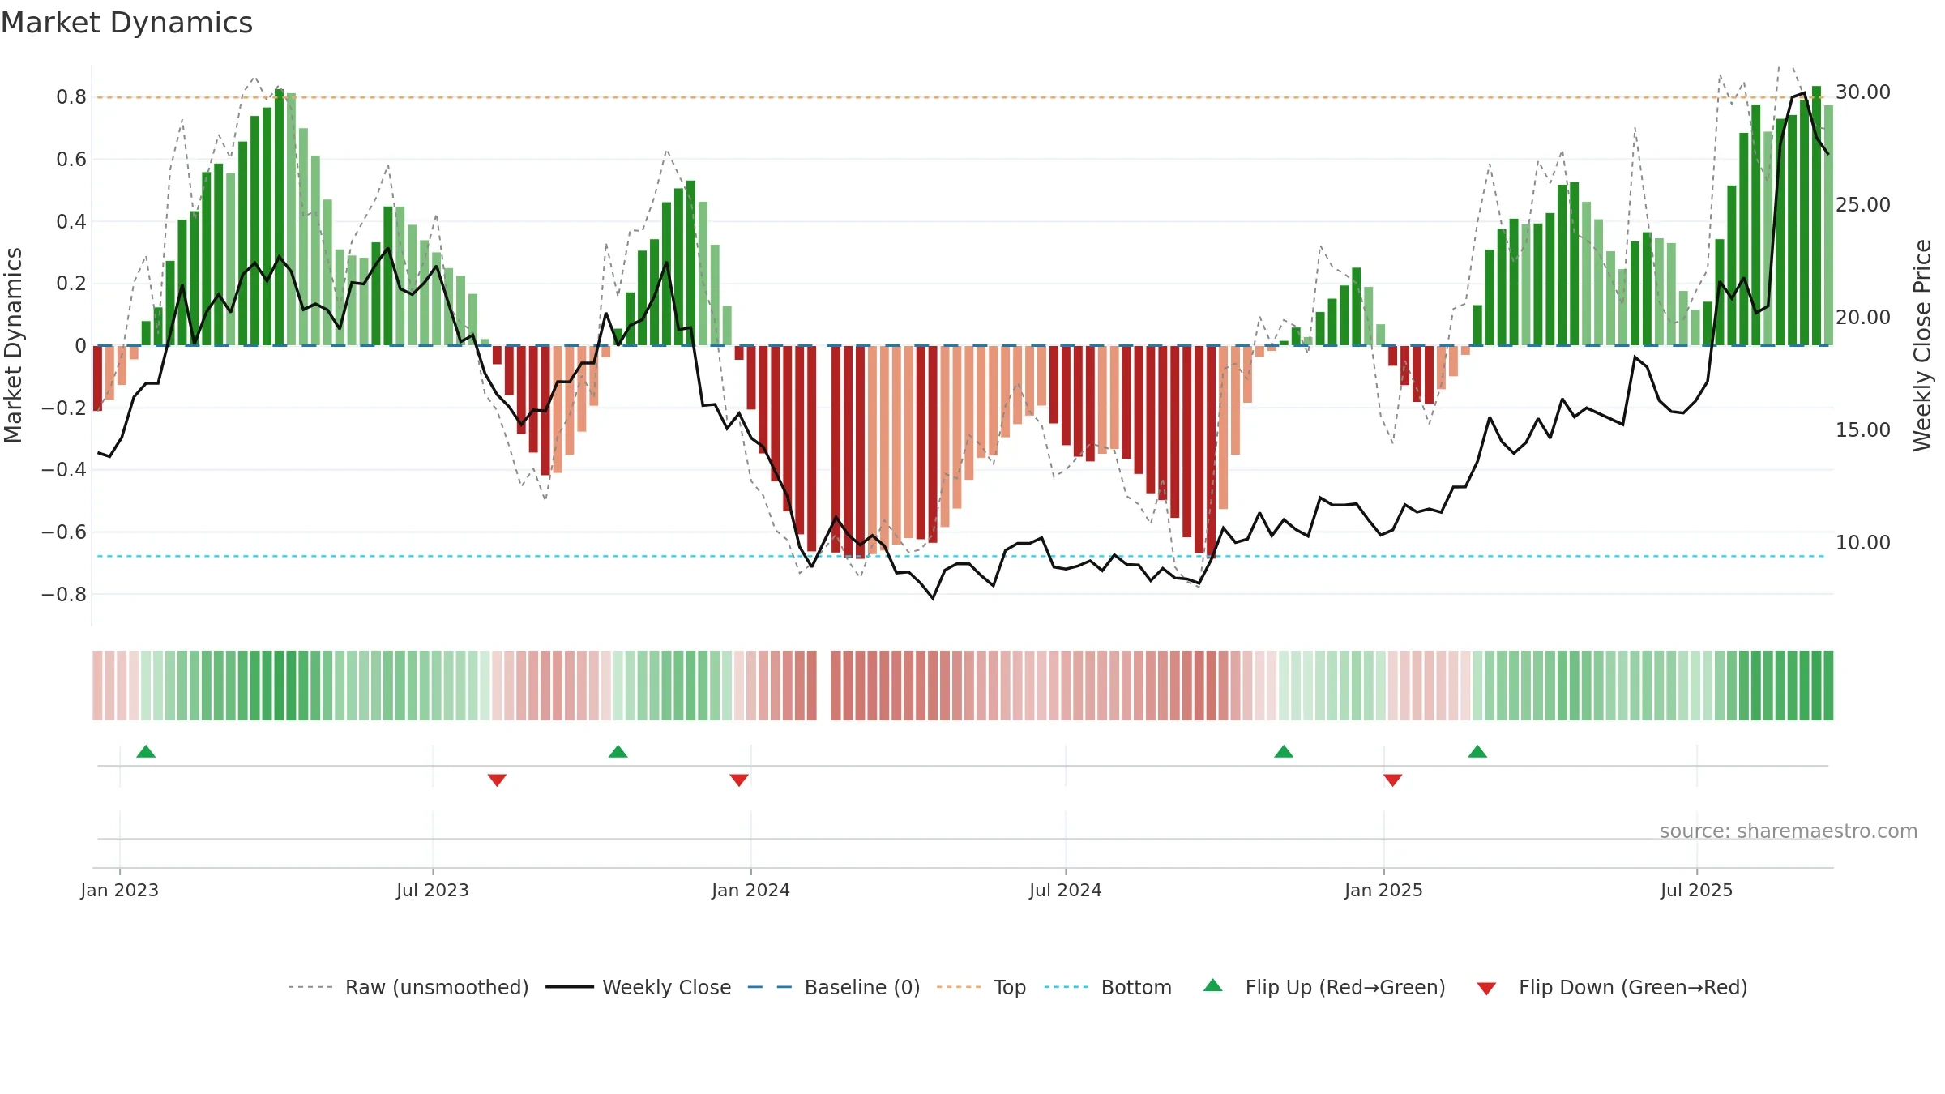Click the dotted cyan Bottom line sample in the legend

click(x=1067, y=987)
